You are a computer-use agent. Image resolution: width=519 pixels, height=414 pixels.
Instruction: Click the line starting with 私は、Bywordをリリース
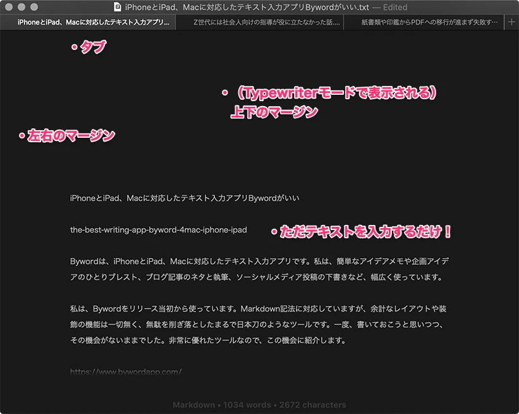tap(259, 309)
